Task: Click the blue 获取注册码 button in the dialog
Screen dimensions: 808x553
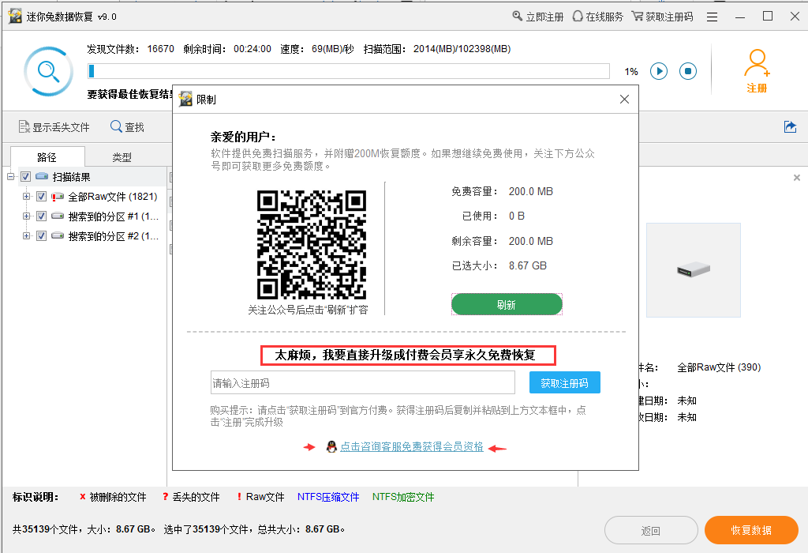Action: 565,383
